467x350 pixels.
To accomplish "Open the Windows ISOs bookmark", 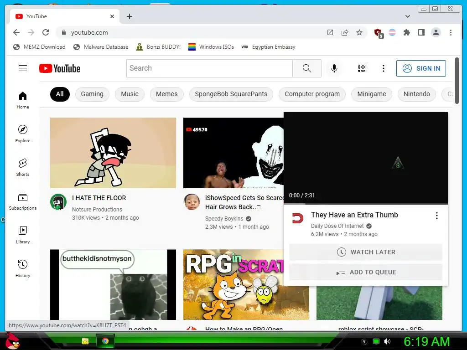I will tap(211, 47).
